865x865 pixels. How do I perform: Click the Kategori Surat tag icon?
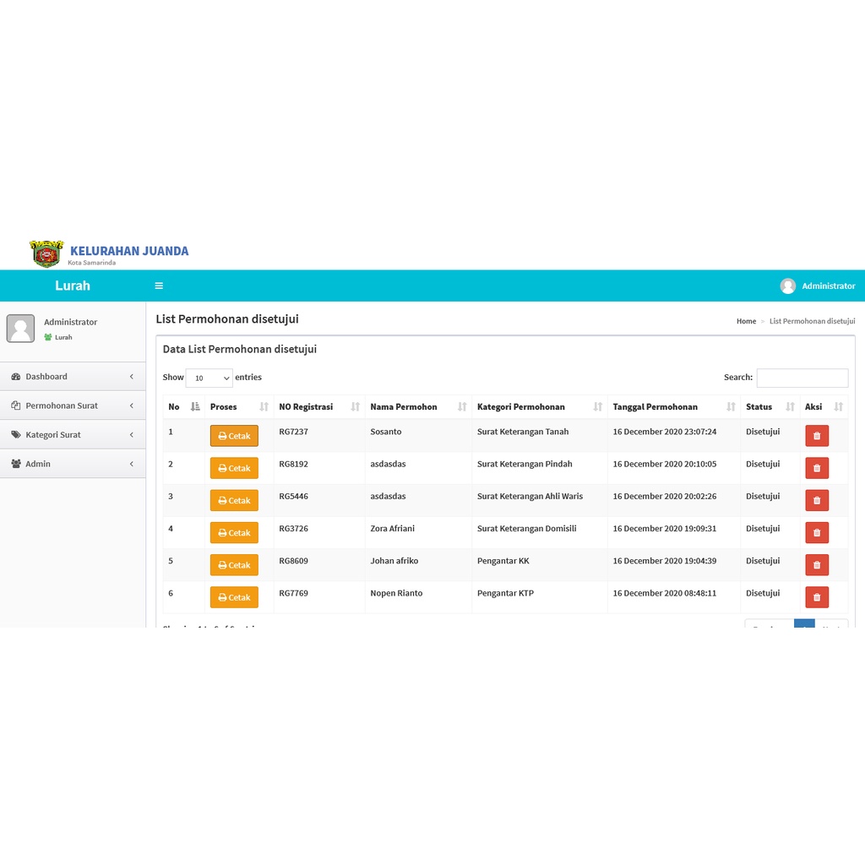click(x=16, y=435)
